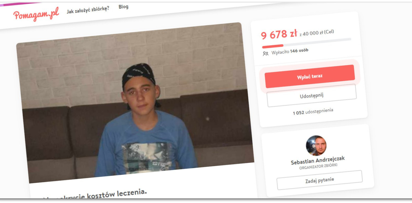Ask the organizer with 'Zadaj pytanie'

(x=319, y=180)
